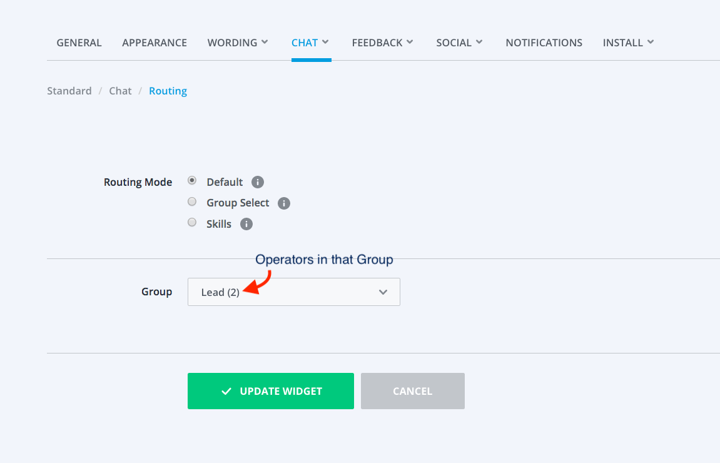The width and height of the screenshot is (720, 463).
Task: Open the Skills info tooltip icon
Action: point(246,223)
